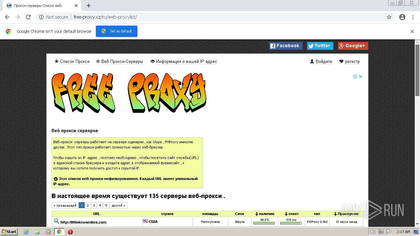Click the 99.9% availability bar
Image resolution: width=420 pixels, height=236 pixels.
pyautogui.click(x=264, y=223)
